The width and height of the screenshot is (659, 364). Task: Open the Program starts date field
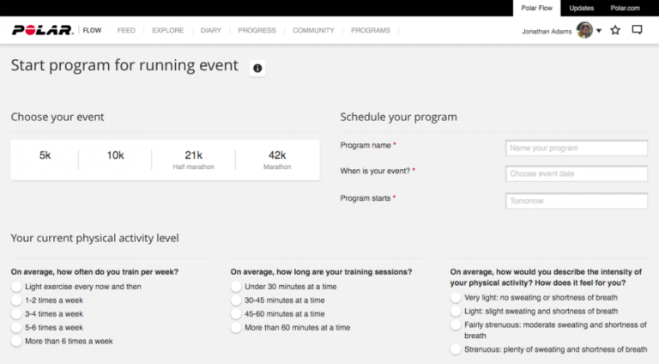(576, 201)
